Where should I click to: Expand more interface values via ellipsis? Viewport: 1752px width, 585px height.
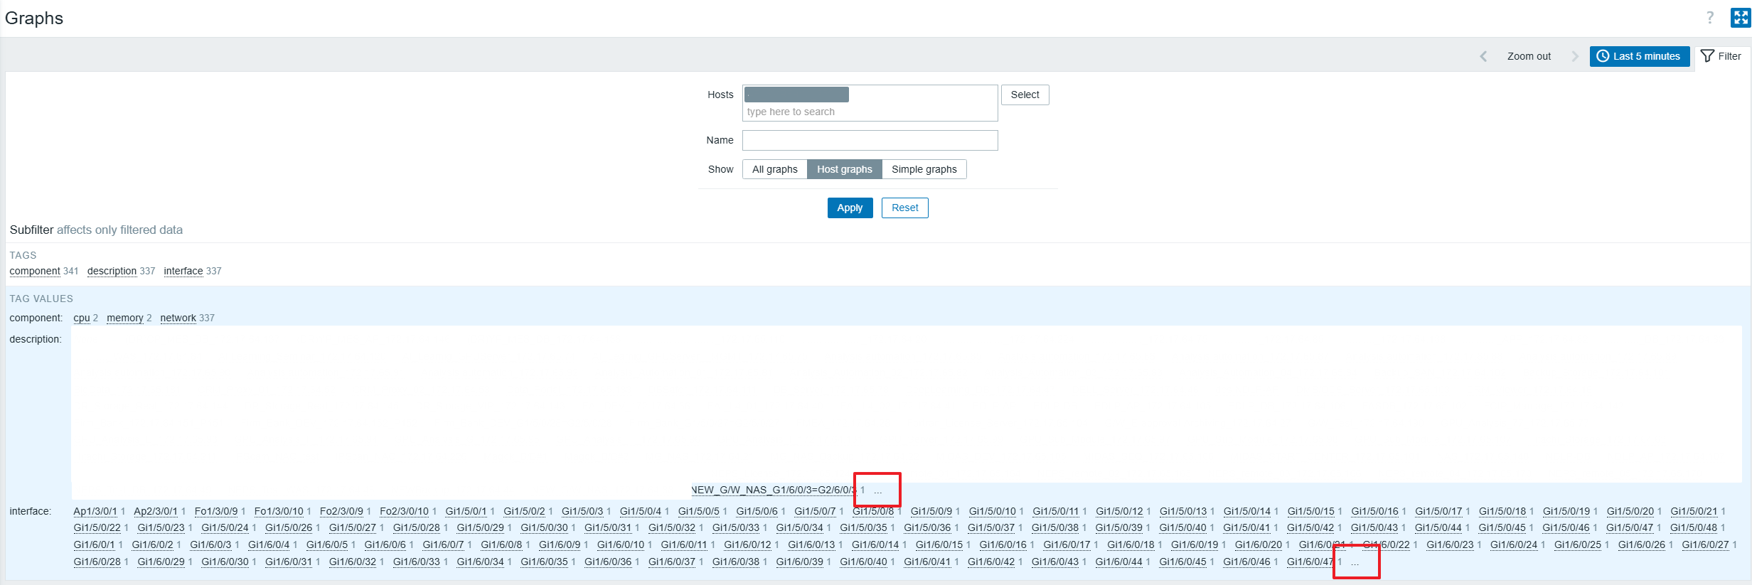pyautogui.click(x=1355, y=562)
